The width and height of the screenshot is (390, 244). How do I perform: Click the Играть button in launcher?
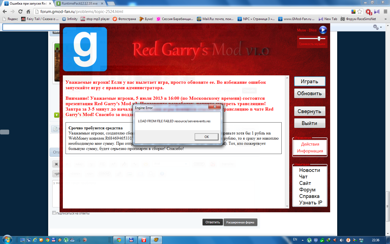[x=310, y=82]
